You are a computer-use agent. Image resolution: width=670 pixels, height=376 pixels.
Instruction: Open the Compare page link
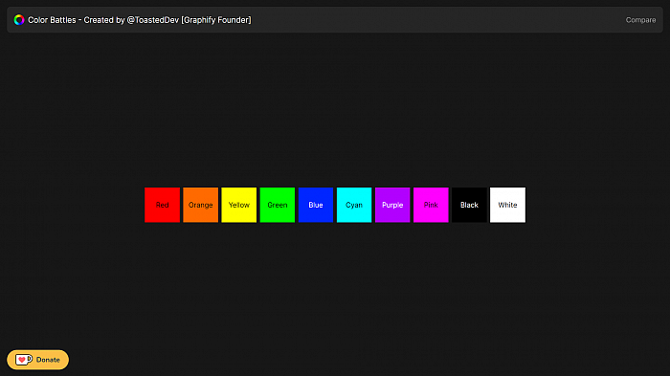click(x=640, y=20)
